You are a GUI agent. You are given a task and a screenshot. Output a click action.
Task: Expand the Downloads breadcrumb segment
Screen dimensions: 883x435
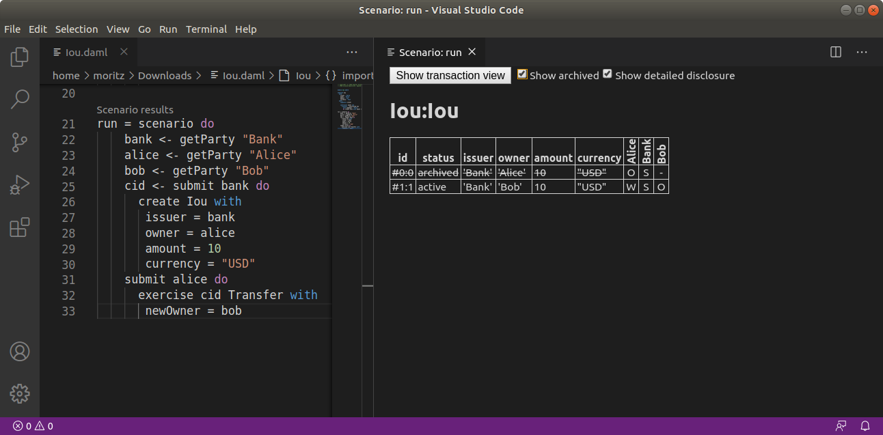(x=164, y=76)
